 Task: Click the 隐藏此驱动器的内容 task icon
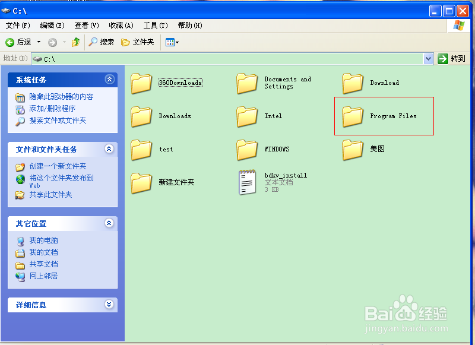(x=20, y=97)
